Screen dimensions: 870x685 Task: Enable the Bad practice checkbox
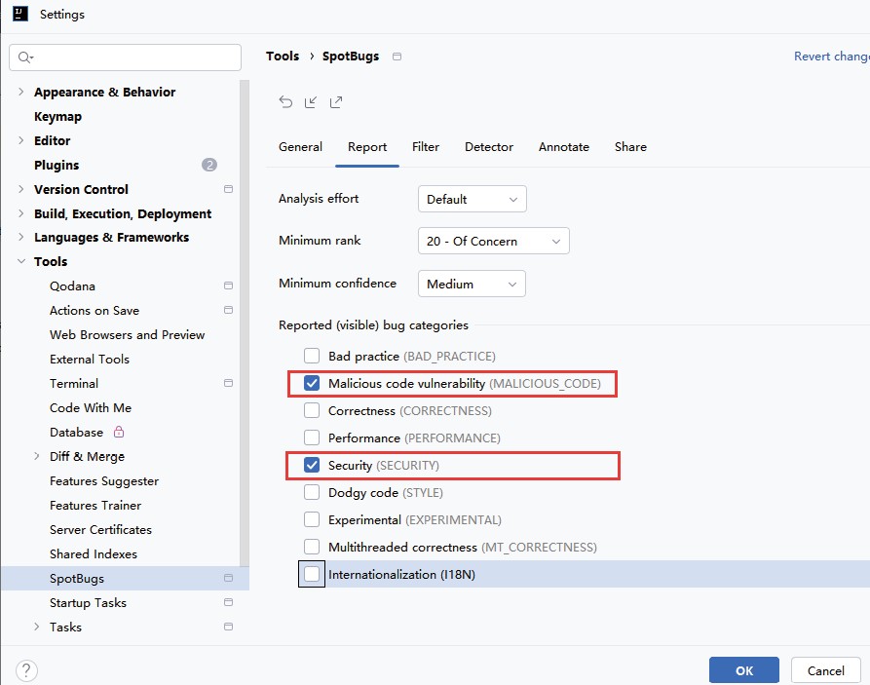[x=312, y=356]
